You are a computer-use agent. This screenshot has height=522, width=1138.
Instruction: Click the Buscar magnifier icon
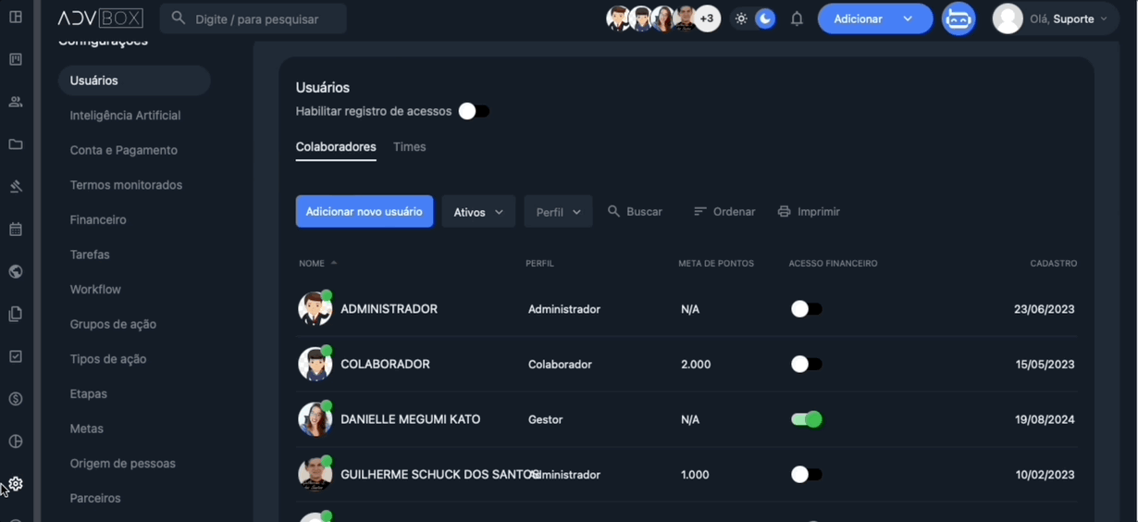click(x=613, y=212)
